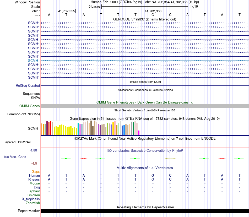Click the Human Feb. 2009 (GRCh37/hg19) title
This screenshot has width=249, height=217.
(x=116, y=2)
